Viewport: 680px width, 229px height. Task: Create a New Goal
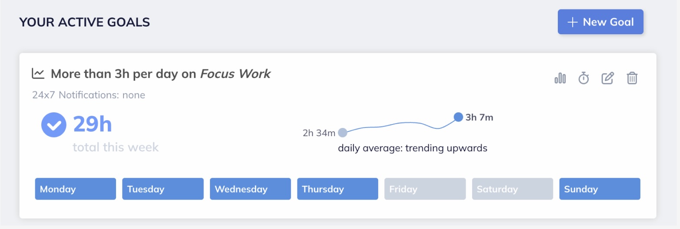(x=600, y=22)
